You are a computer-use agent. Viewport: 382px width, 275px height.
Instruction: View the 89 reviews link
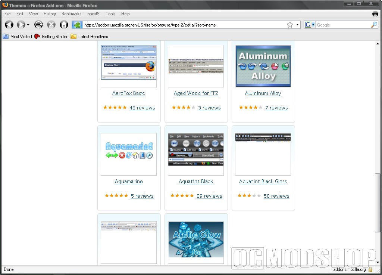pyautogui.click(x=210, y=196)
